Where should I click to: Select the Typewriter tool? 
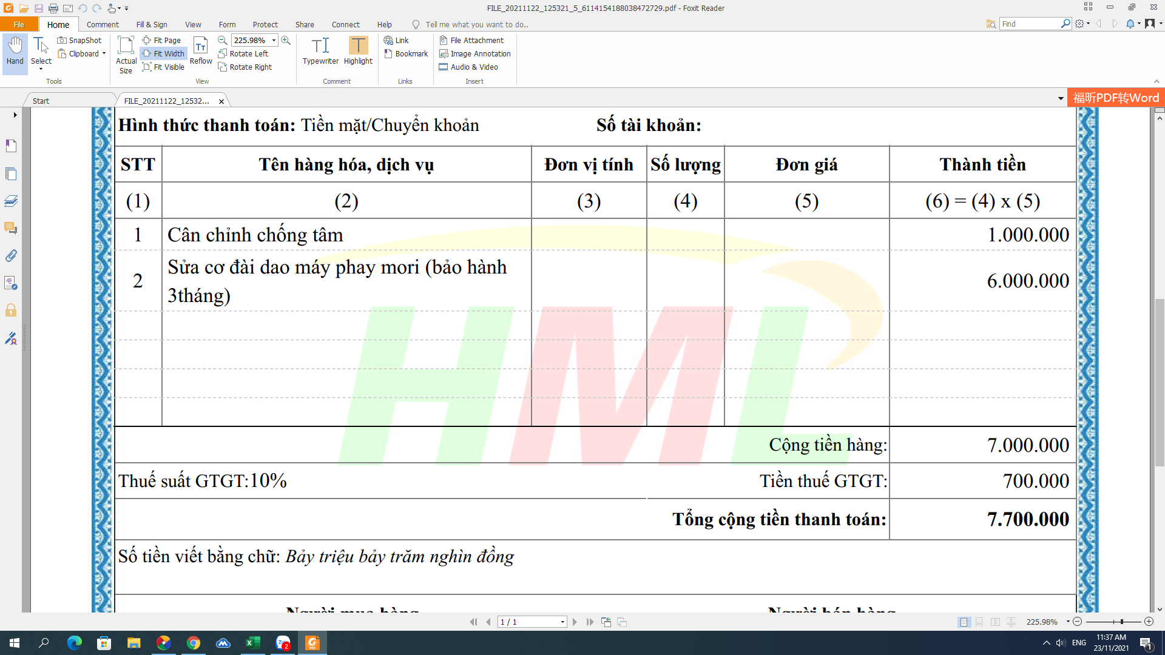[x=320, y=50]
